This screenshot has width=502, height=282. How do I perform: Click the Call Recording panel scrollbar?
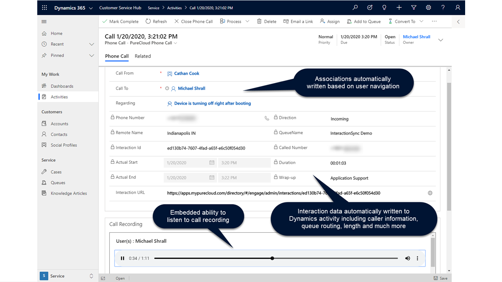point(433,252)
